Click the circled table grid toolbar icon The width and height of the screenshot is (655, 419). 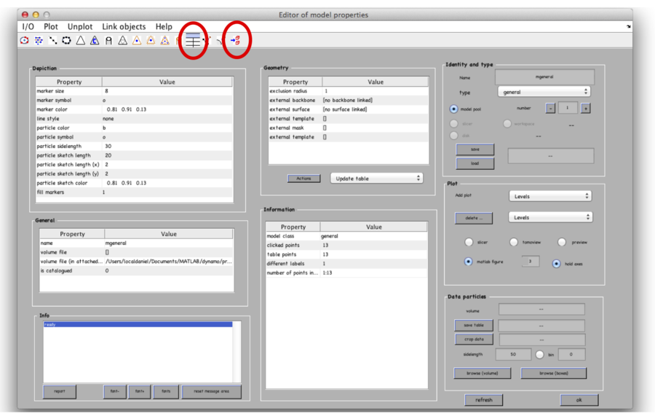point(193,41)
